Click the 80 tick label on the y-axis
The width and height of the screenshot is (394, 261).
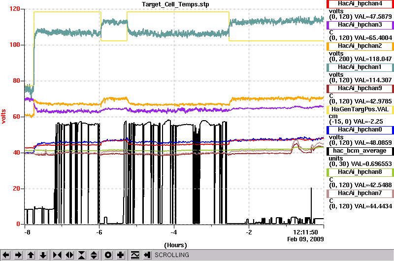pyautogui.click(x=16, y=81)
